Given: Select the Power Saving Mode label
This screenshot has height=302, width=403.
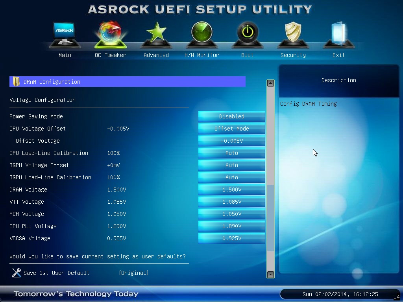Looking at the screenshot, I should click(x=36, y=116).
